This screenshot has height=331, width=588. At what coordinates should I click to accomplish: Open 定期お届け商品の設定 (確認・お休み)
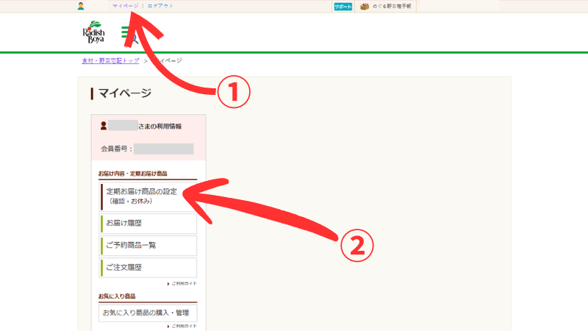click(148, 196)
